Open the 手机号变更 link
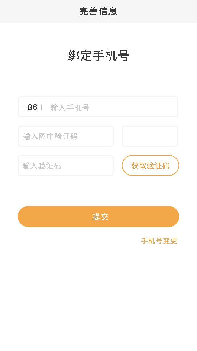 [x=159, y=241]
